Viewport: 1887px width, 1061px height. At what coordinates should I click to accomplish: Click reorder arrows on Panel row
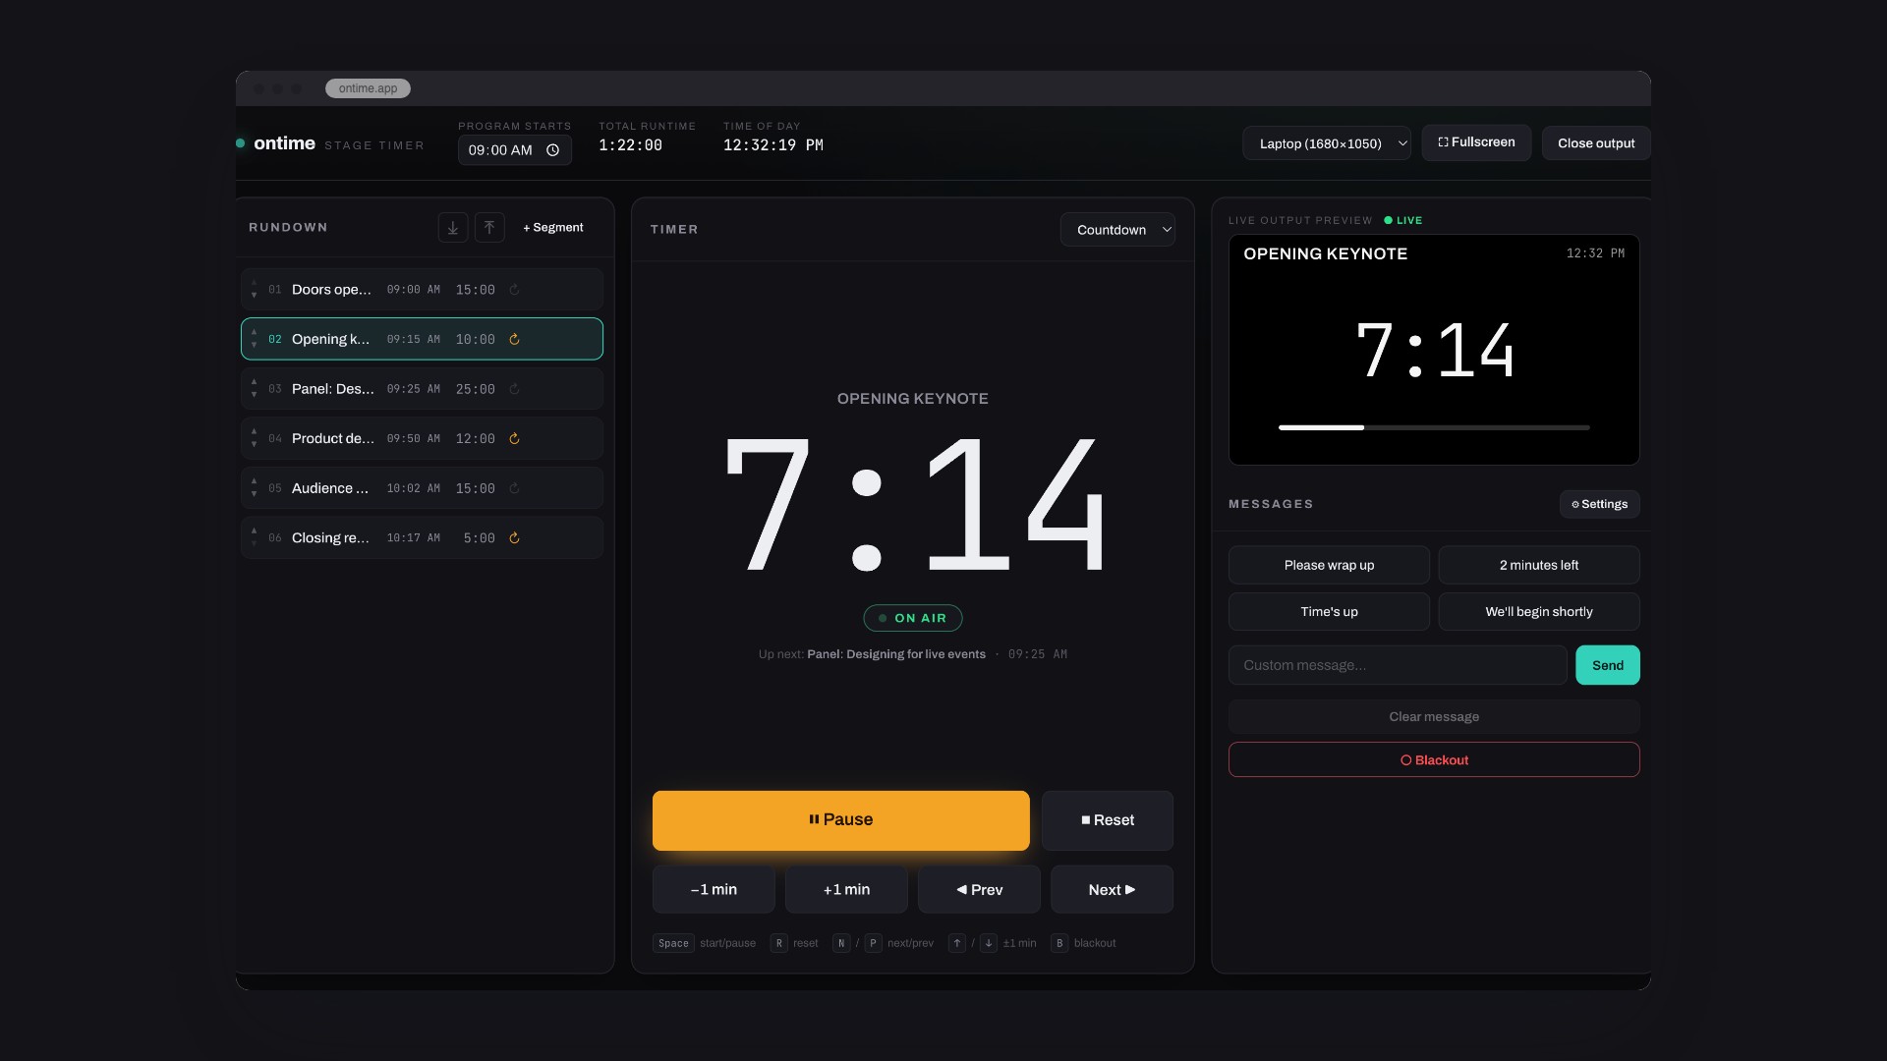(x=254, y=389)
